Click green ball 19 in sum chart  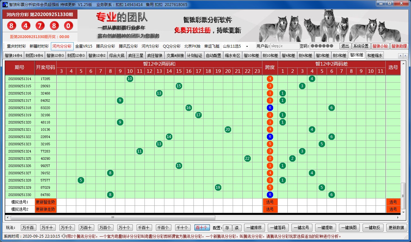[218, 187]
